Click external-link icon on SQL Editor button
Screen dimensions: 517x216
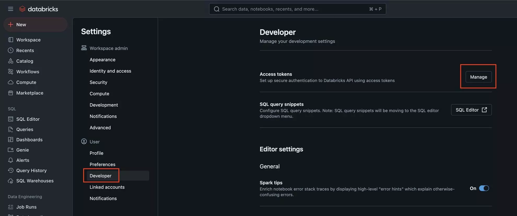pos(484,110)
